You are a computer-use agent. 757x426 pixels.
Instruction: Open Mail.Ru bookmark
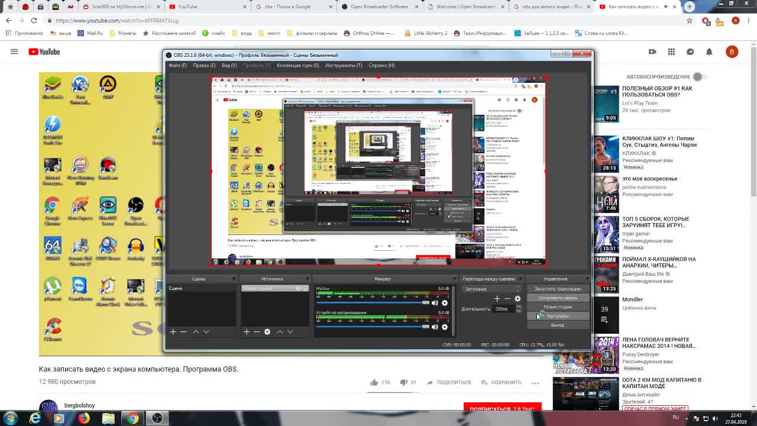(x=90, y=33)
